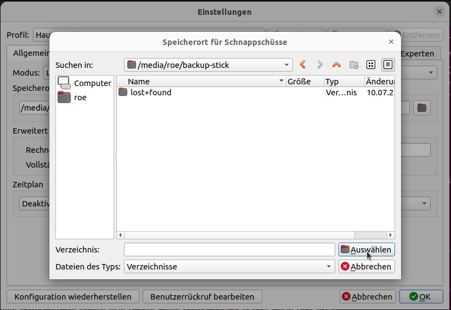Select Computer in the sidebar
451x310 pixels.
click(85, 83)
